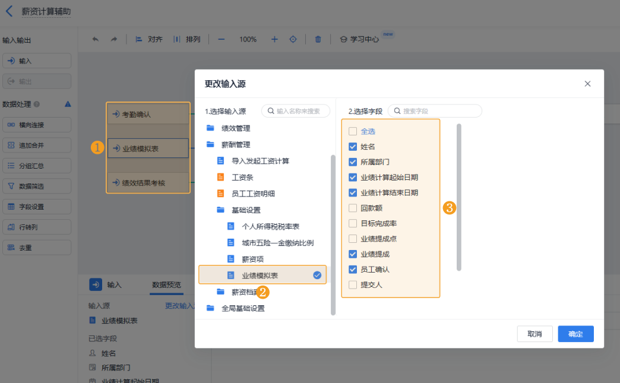Select 工资条 in the input source tree
The height and width of the screenshot is (383, 620).
click(x=242, y=178)
